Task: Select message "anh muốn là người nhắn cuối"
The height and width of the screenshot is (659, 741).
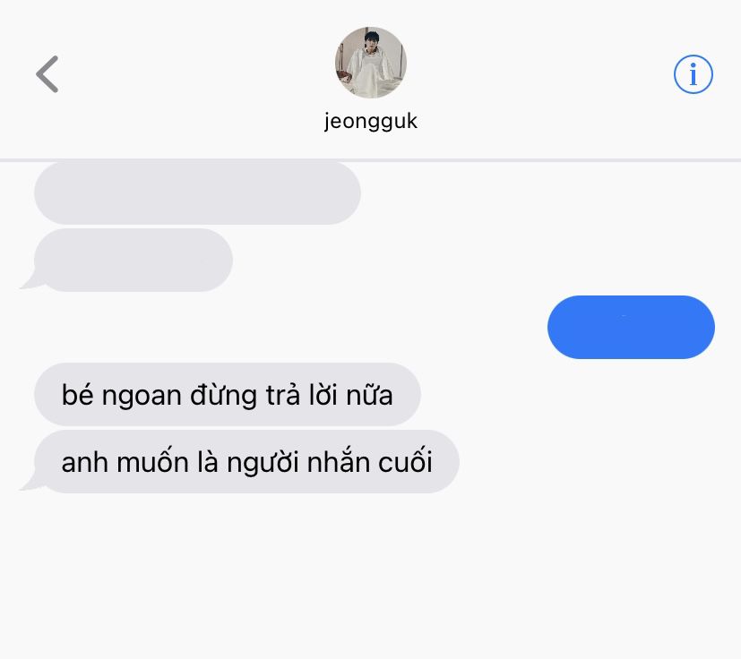Action: 246,461
